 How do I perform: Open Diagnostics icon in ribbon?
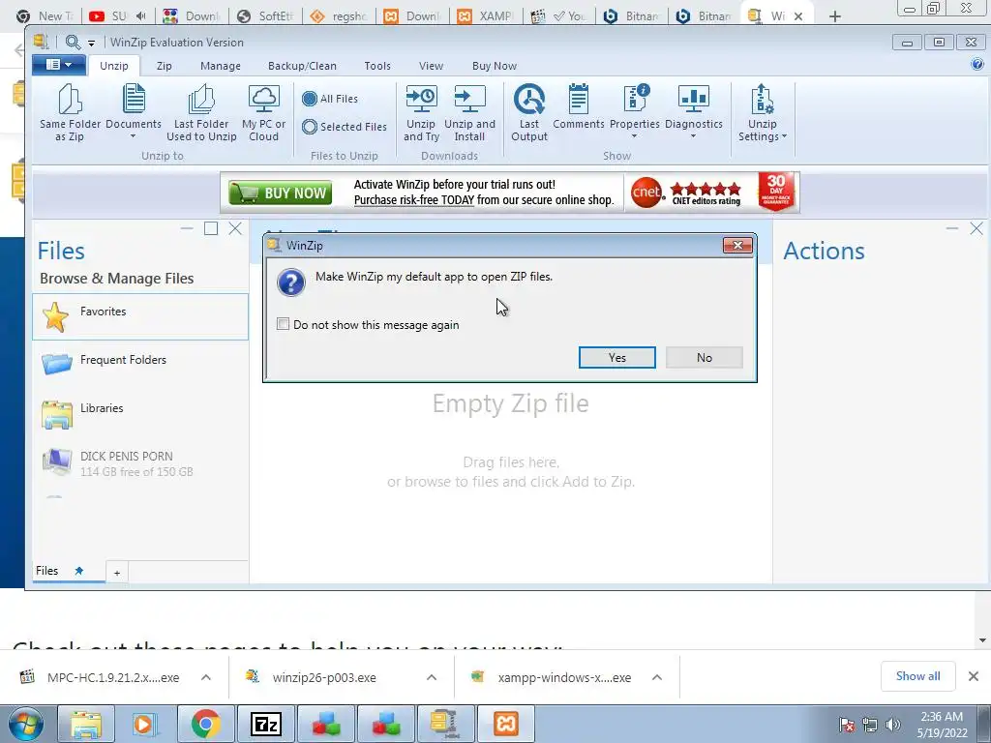pyautogui.click(x=693, y=100)
